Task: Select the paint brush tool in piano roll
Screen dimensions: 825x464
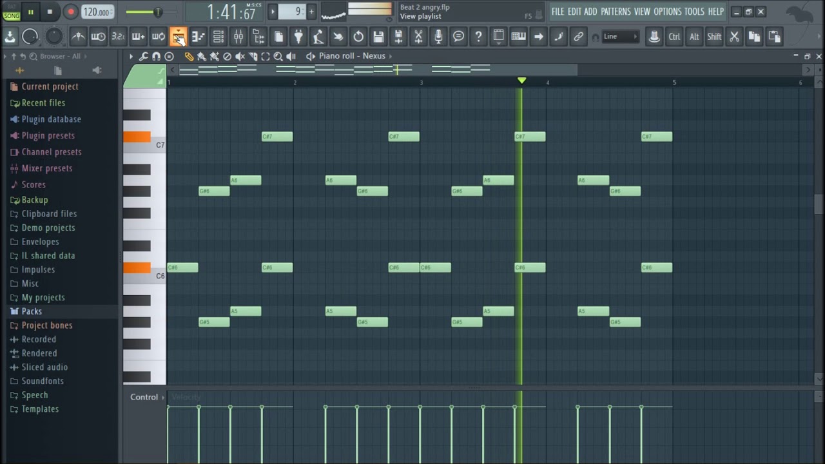Action: pyautogui.click(x=202, y=57)
